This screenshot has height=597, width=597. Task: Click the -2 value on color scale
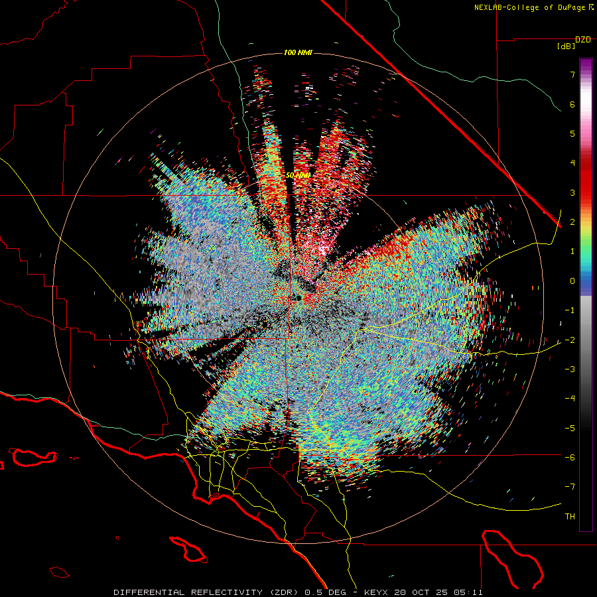coord(570,340)
